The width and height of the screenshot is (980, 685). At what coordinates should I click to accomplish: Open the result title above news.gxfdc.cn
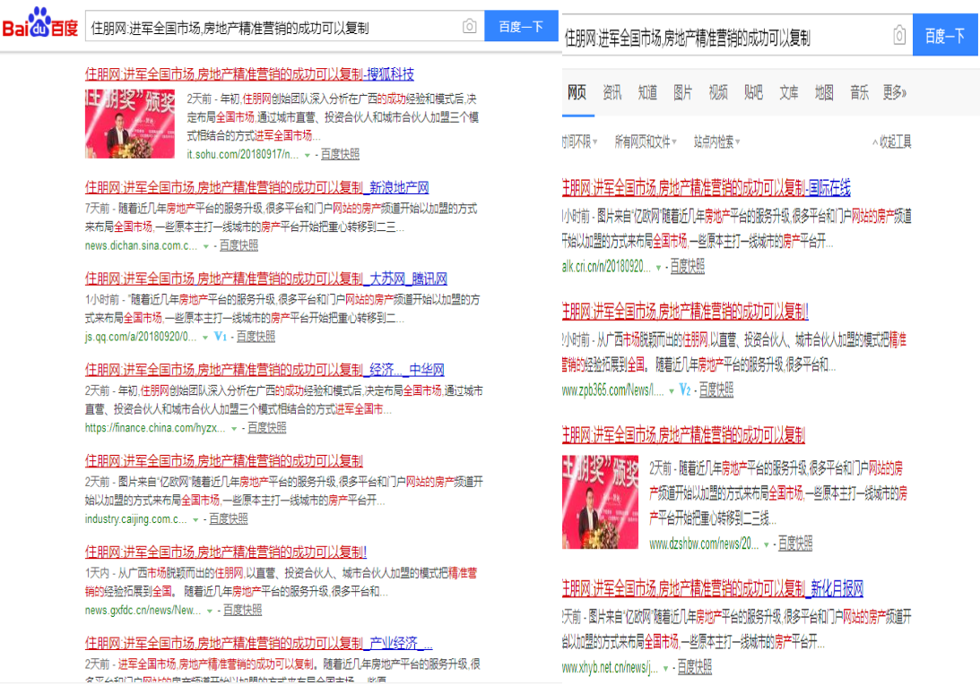[226, 552]
